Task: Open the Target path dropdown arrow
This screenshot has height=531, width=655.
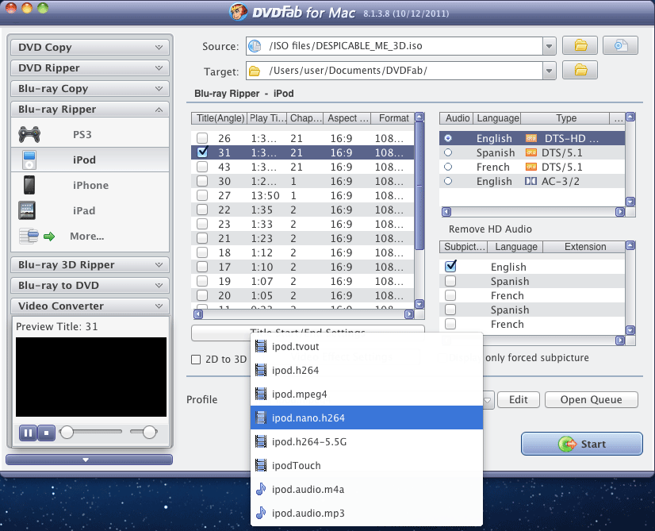Action: [550, 71]
